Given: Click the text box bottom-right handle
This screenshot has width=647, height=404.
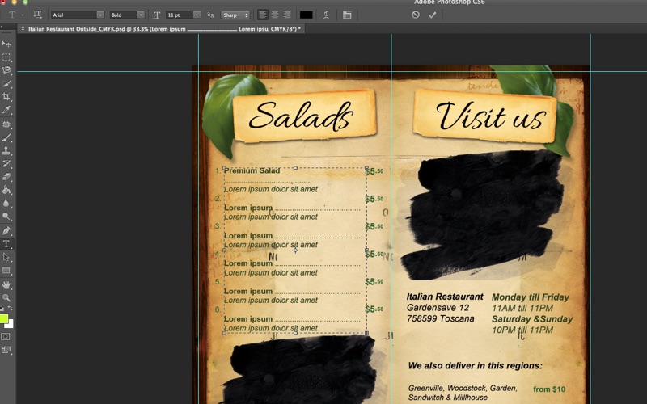Looking at the screenshot, I should click(366, 333).
